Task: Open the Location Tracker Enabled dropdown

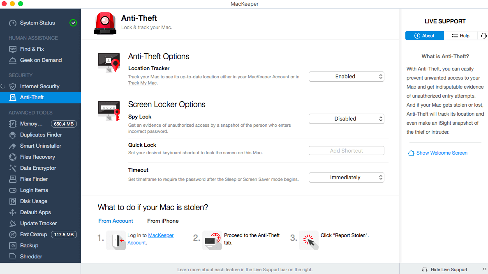Action: point(347,76)
